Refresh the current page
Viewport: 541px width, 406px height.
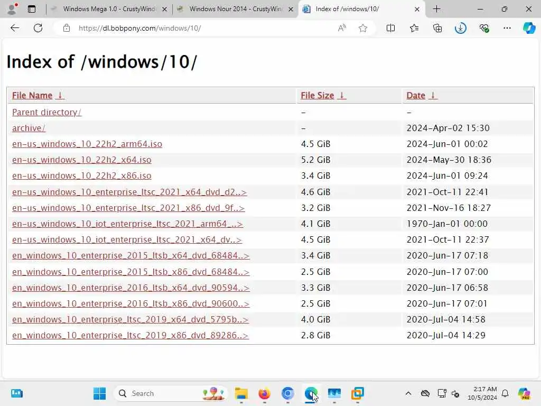(38, 28)
